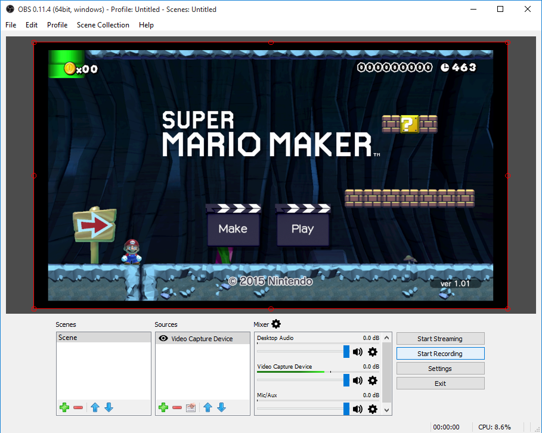Remove the selected source with the minus icon

[177, 407]
